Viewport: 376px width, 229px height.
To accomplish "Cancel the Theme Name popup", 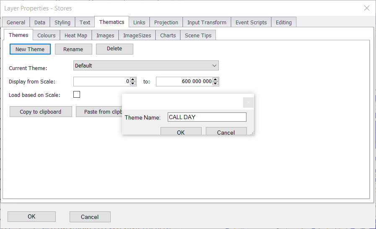I will click(x=226, y=132).
